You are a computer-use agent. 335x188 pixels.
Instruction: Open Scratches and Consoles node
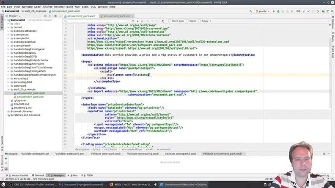[x=25, y=115]
